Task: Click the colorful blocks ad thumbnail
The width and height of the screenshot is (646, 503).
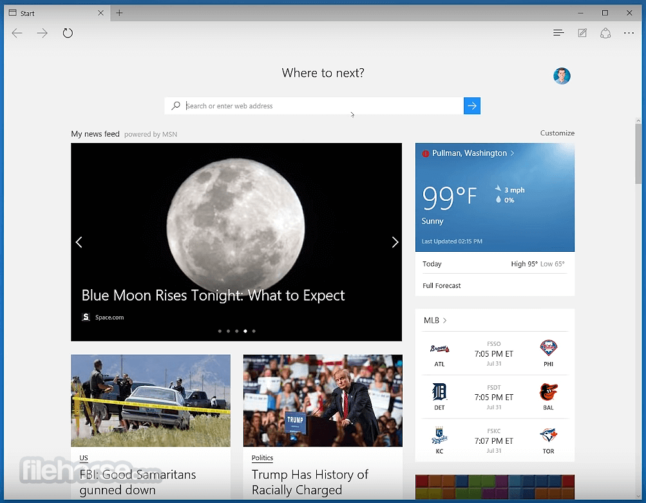Action: [495, 487]
